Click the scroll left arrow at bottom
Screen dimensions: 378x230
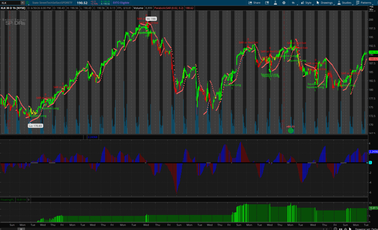coord(323,229)
